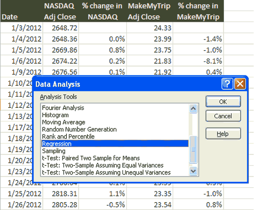Click the Date column header cell

22,11
